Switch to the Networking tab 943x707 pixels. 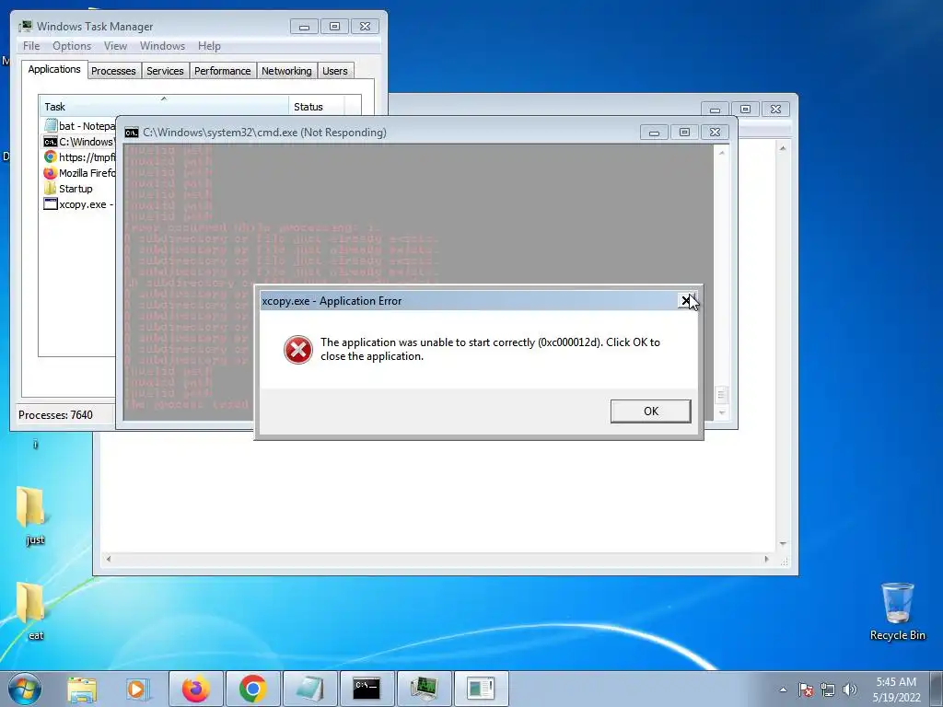coord(286,71)
